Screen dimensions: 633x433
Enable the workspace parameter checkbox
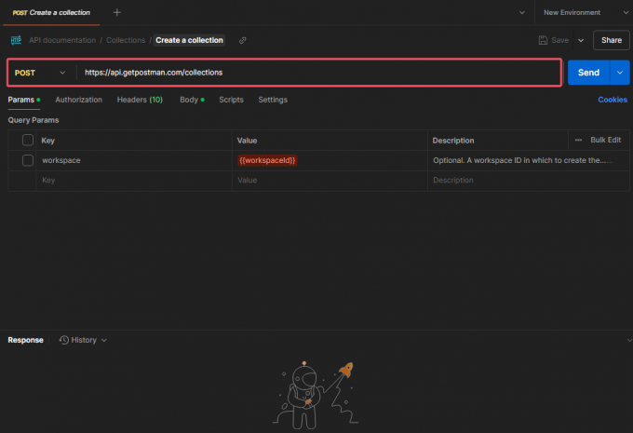(x=28, y=160)
